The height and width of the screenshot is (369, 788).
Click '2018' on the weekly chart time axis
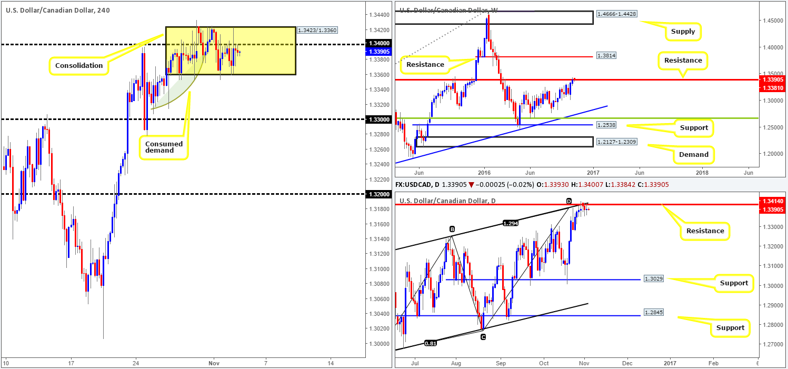702,172
